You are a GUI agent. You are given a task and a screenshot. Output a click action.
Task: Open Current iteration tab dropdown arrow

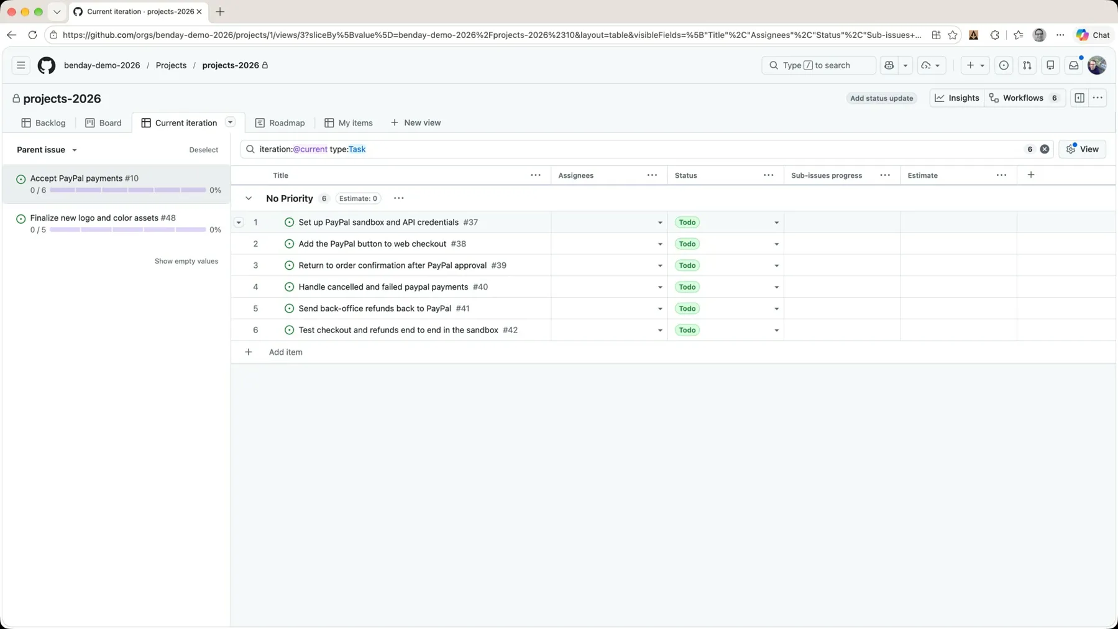(231, 122)
